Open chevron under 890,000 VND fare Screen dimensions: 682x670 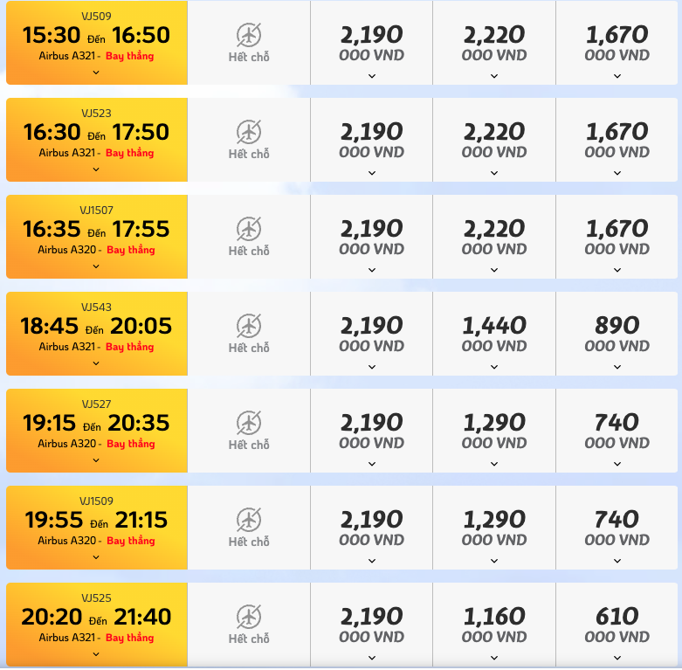coord(617,367)
